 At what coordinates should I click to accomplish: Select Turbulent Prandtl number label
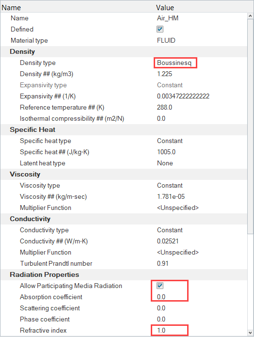56,263
